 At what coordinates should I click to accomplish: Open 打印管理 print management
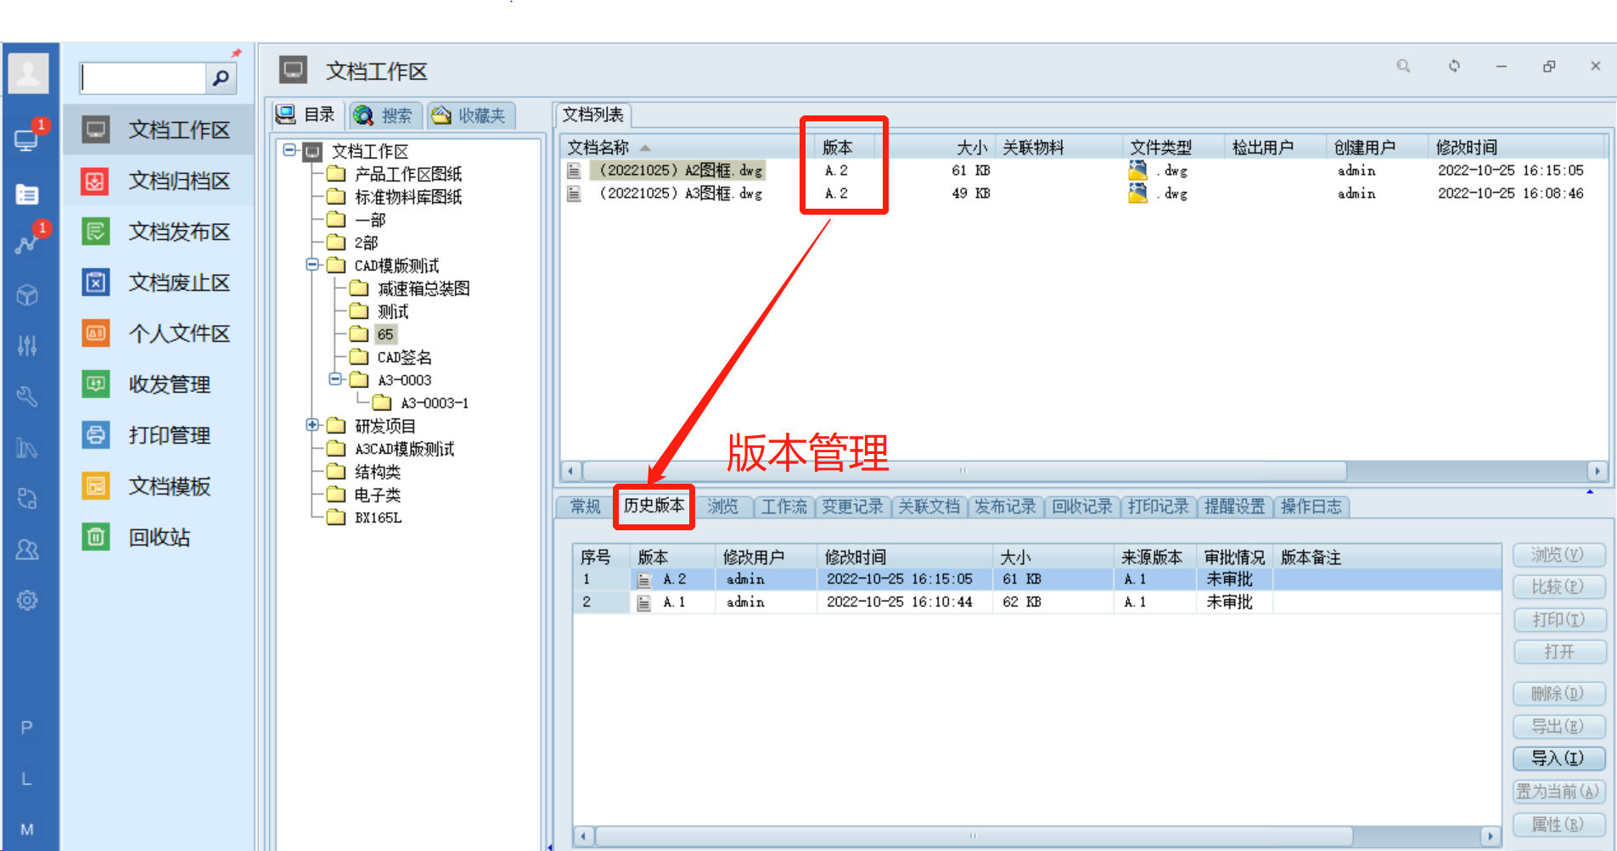(169, 435)
